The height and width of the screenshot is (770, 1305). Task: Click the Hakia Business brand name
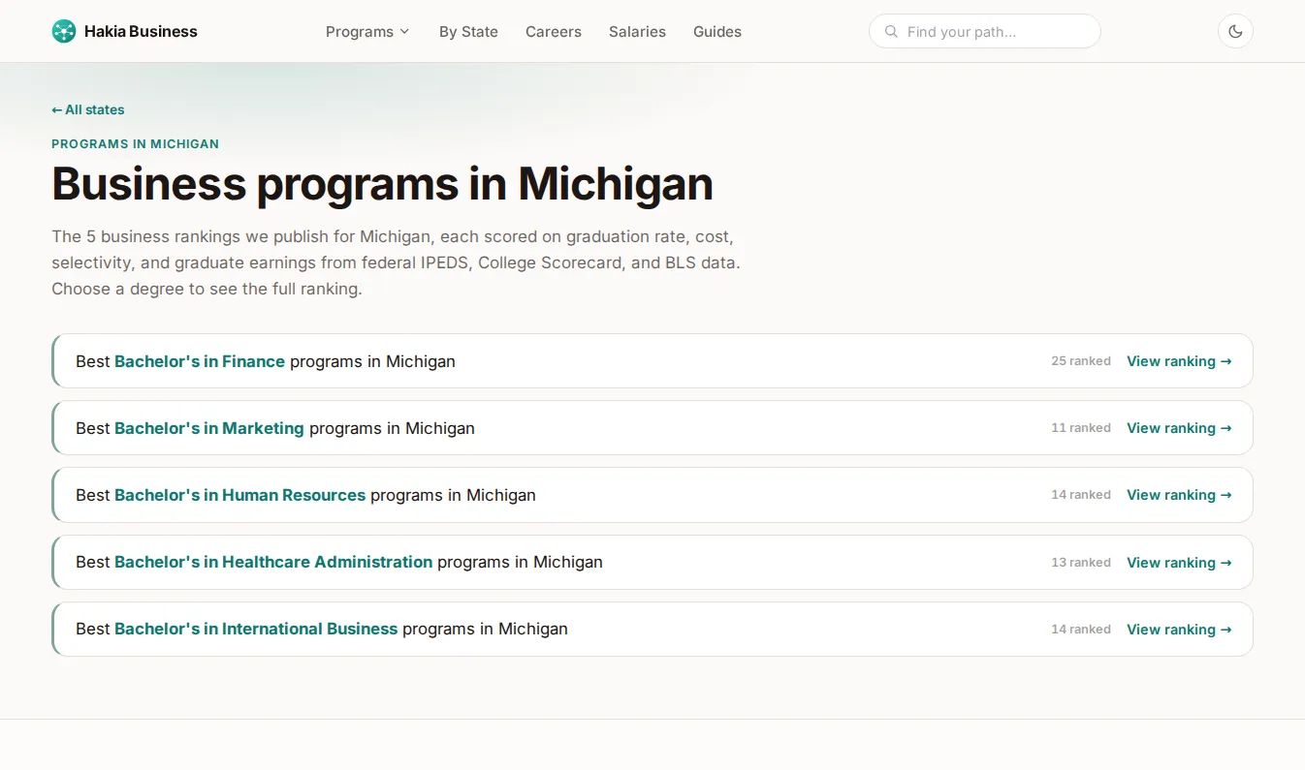tap(141, 31)
